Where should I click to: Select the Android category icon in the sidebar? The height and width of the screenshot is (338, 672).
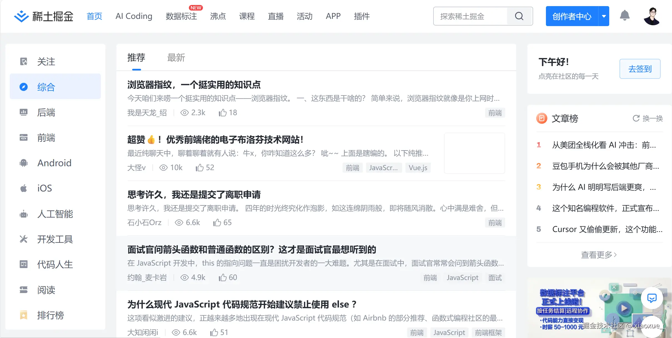coord(24,163)
